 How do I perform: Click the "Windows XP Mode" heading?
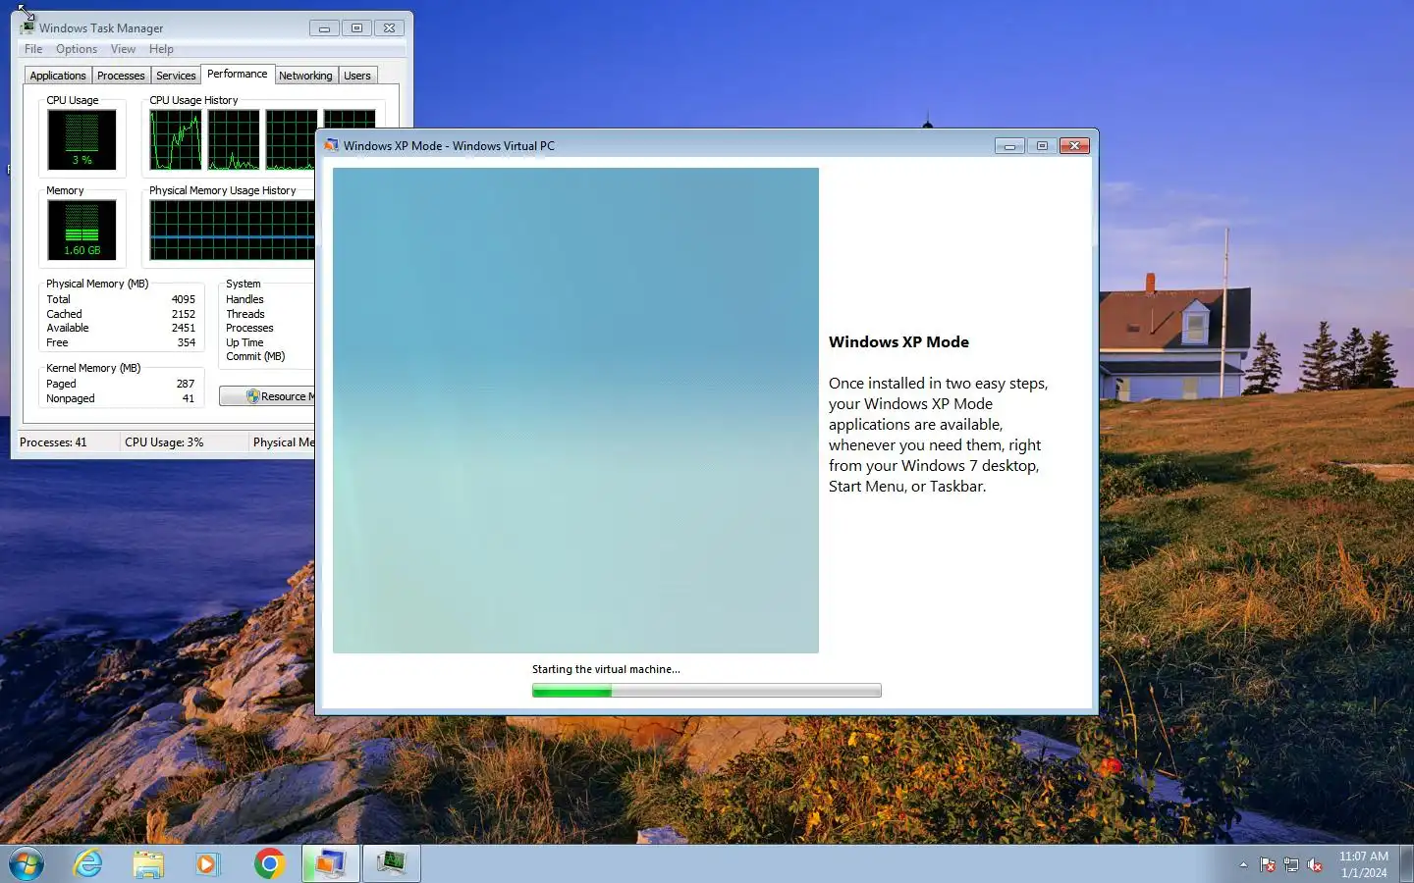point(898,341)
